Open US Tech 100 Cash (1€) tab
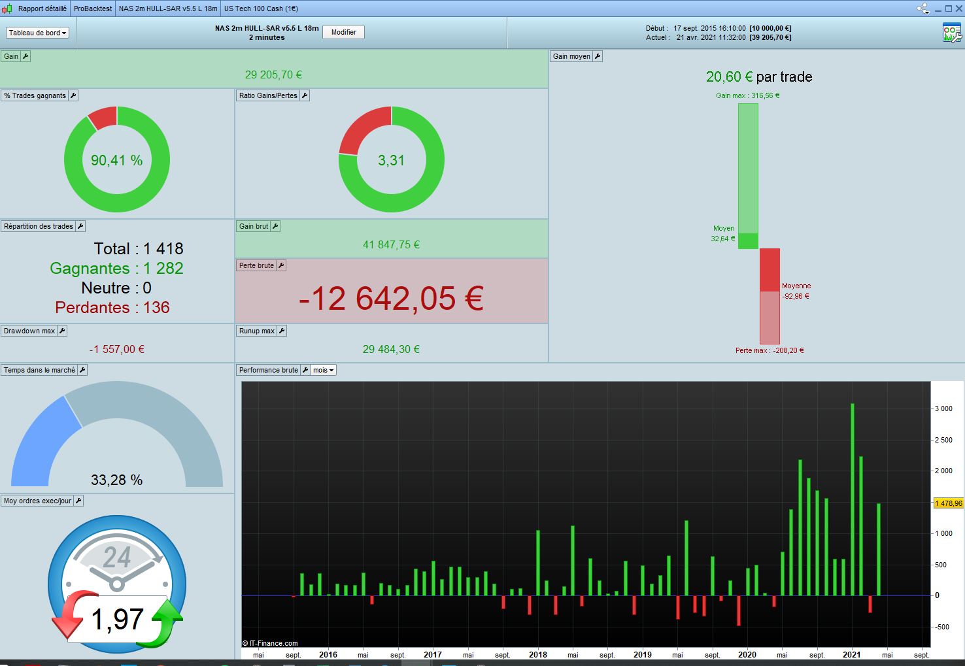 (261, 8)
